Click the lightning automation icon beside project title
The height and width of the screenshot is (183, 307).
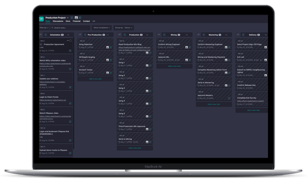click(x=72, y=18)
